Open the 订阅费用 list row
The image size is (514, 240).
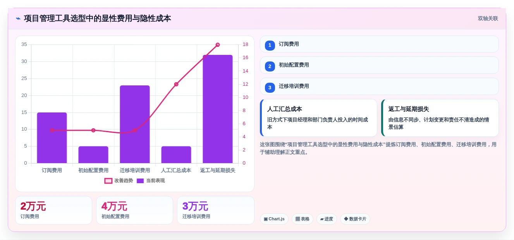click(379, 44)
